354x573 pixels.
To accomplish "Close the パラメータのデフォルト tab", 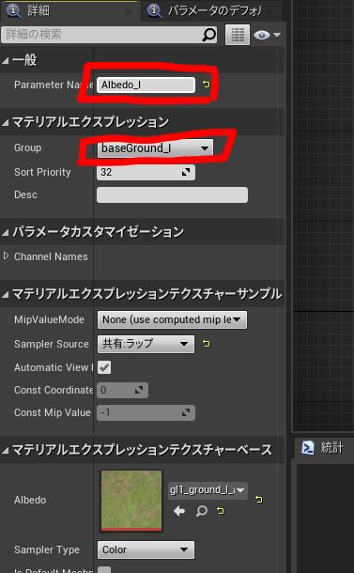I will 269,11.
